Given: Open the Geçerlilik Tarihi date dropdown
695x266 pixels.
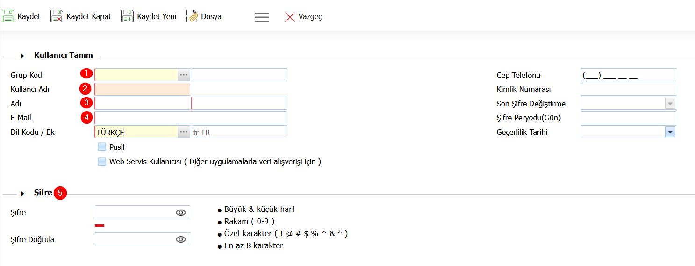Looking at the screenshot, I should tap(670, 132).
